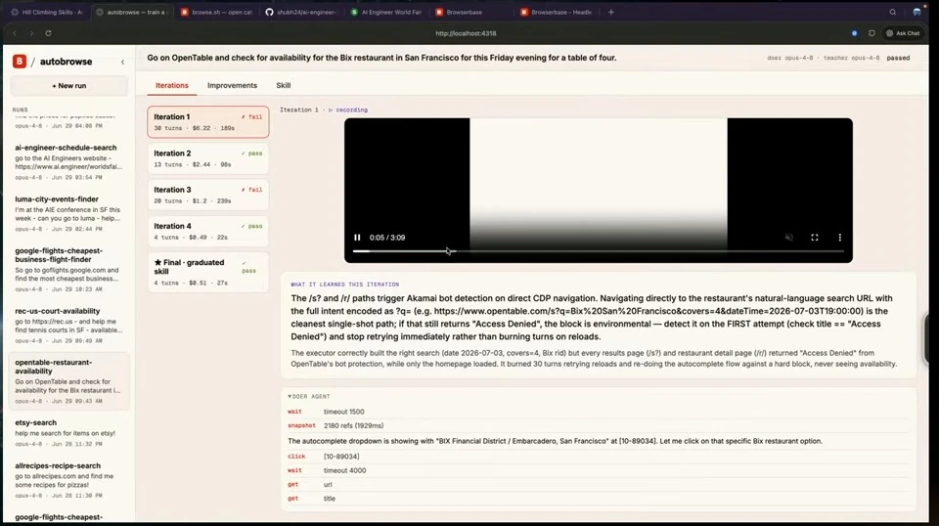
Task: Open the etsy-search run
Action: pyautogui.click(x=68, y=433)
